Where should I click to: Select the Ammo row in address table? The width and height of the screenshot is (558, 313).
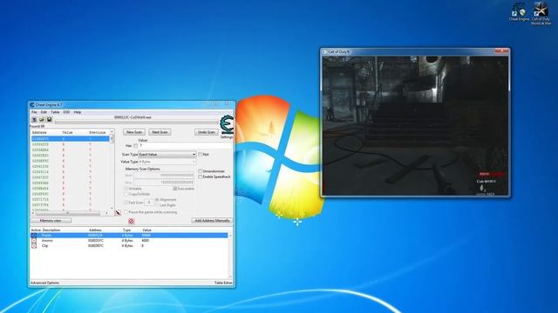(x=129, y=241)
